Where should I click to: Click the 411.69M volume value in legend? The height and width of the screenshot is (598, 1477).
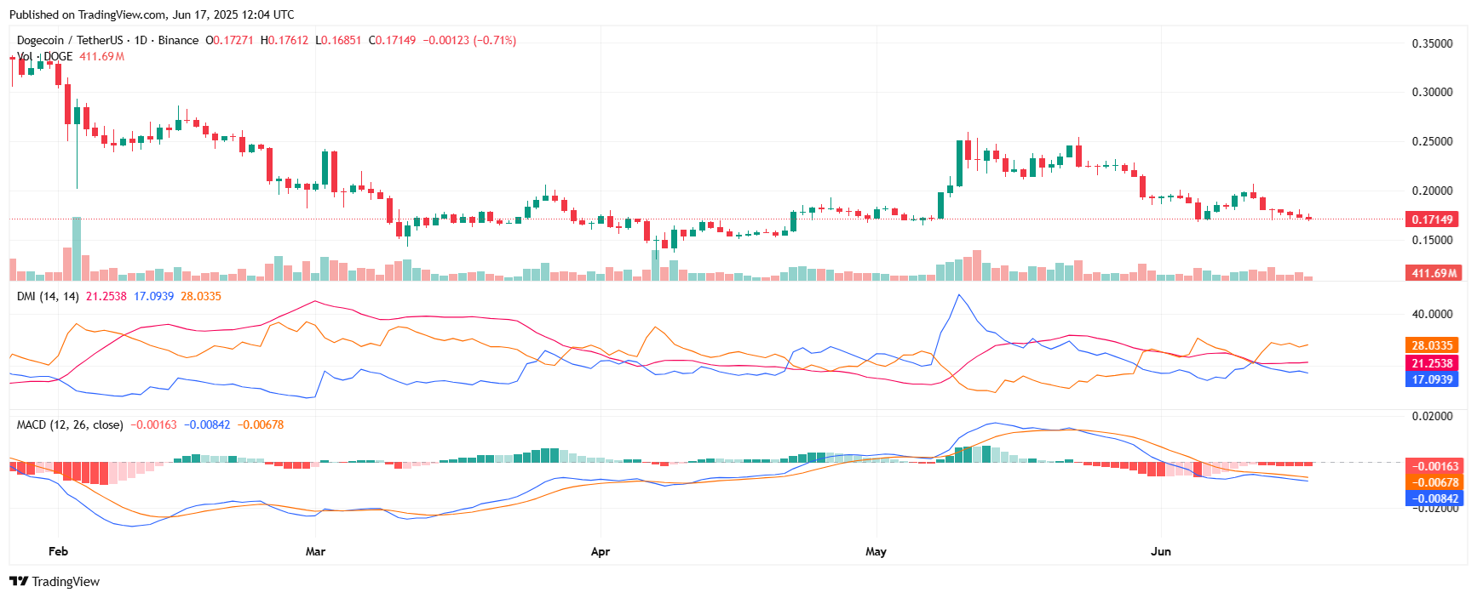102,56
